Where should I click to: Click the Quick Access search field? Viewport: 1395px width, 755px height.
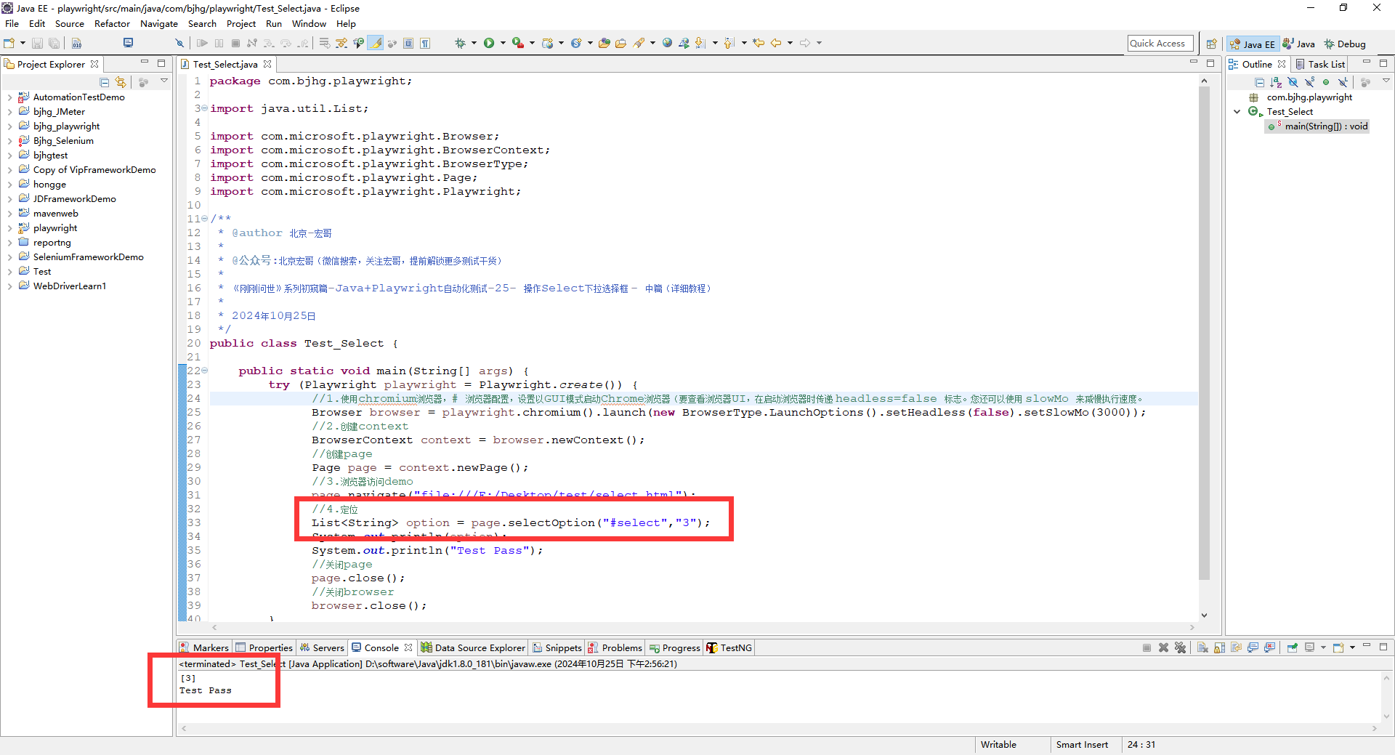[x=1160, y=44]
